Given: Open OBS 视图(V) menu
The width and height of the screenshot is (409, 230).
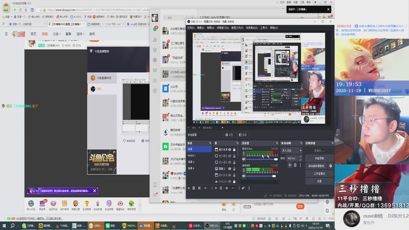Looking at the screenshot, I should click(x=211, y=28).
